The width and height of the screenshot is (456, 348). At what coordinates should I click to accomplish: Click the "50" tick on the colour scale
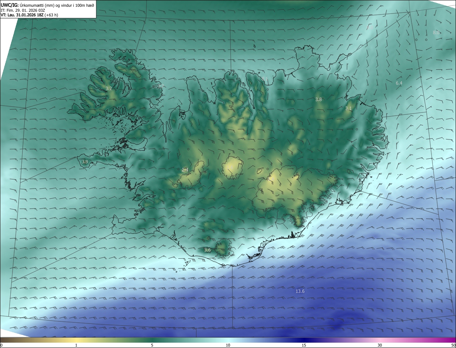[x=453, y=345]
